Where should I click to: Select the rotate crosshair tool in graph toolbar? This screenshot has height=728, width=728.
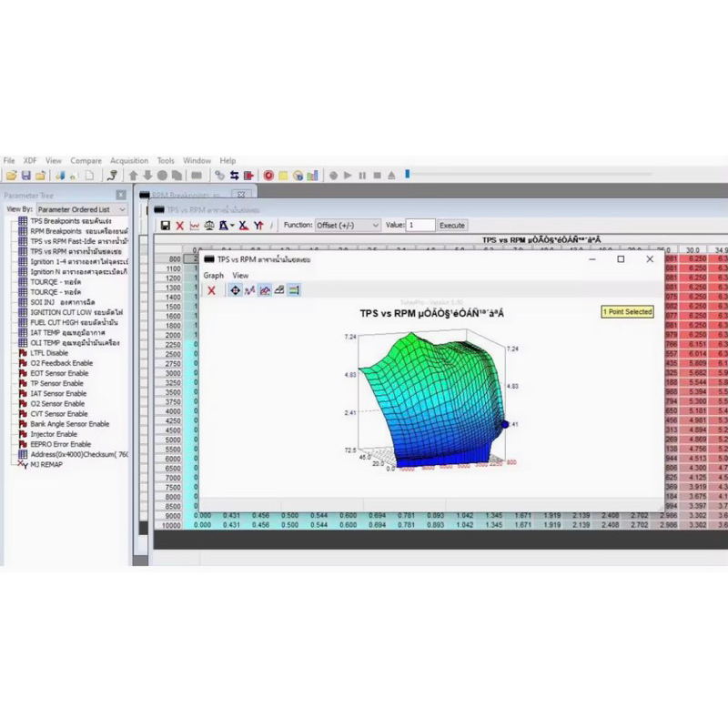(235, 290)
